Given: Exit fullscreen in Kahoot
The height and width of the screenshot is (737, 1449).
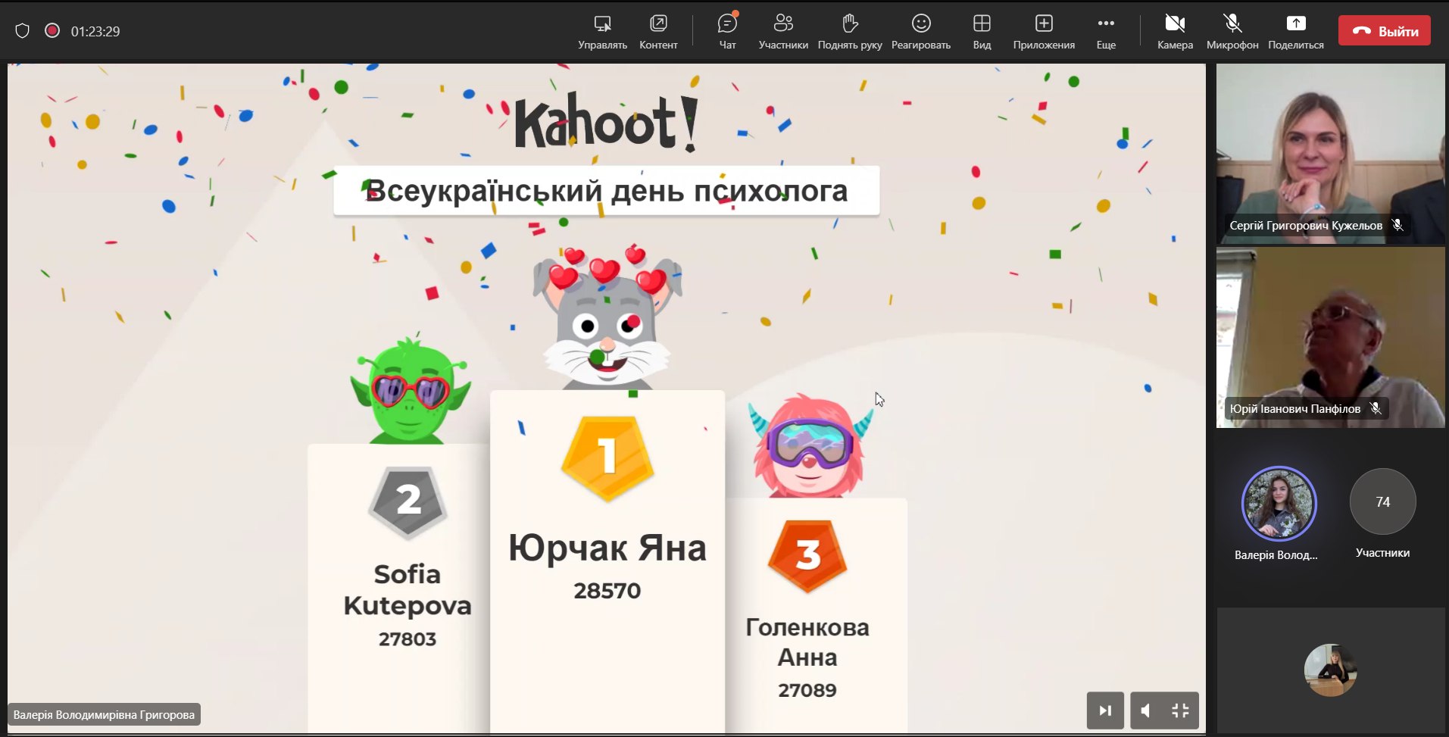Looking at the screenshot, I should coord(1180,710).
